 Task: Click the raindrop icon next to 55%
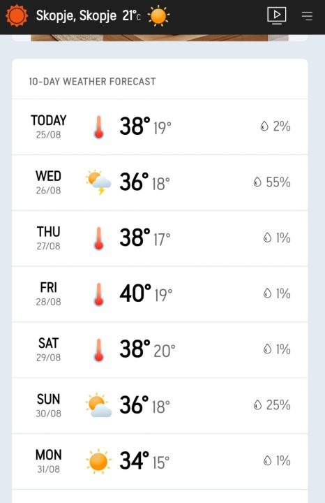pyautogui.click(x=257, y=182)
